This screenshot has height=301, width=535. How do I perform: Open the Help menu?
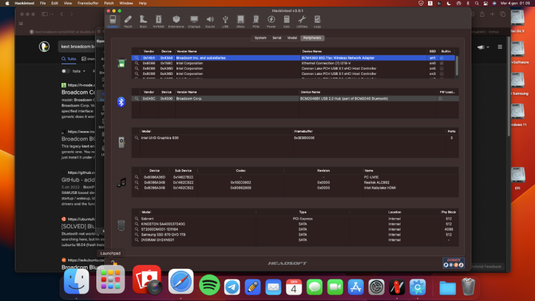pyautogui.click(x=142, y=3)
